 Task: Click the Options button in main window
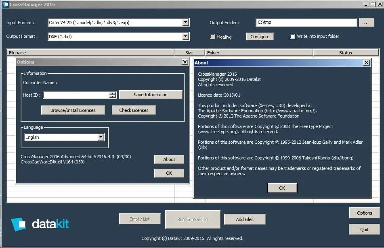point(364,213)
